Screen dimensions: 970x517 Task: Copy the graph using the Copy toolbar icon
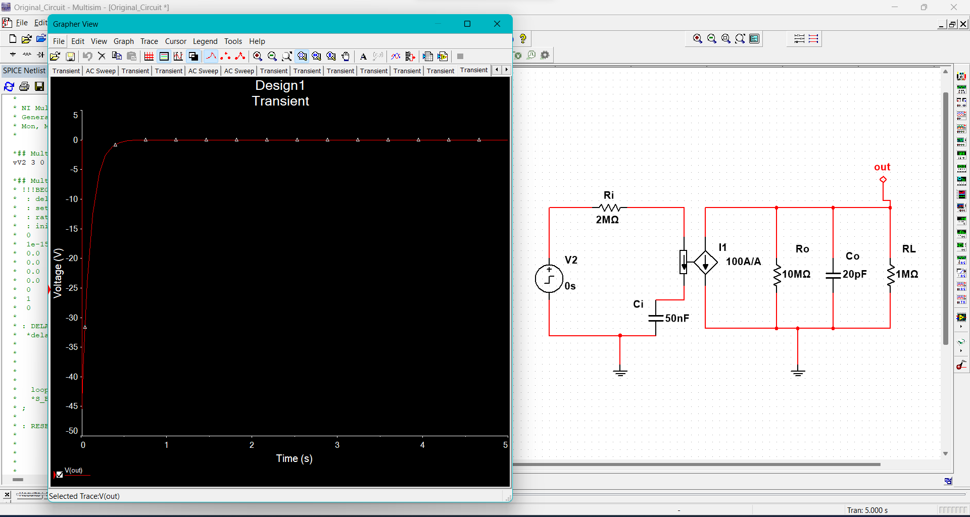(x=117, y=57)
